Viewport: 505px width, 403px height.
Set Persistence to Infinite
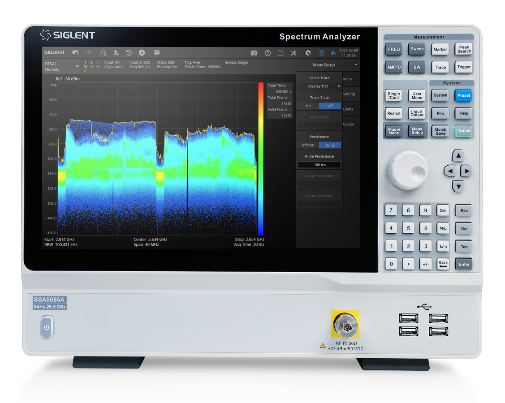308,145
